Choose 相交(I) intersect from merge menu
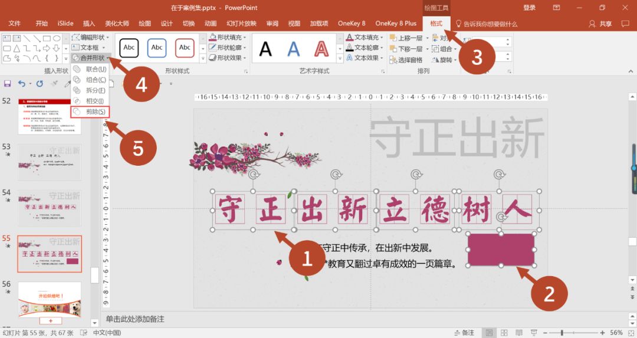This screenshot has height=338, width=637. click(90, 101)
